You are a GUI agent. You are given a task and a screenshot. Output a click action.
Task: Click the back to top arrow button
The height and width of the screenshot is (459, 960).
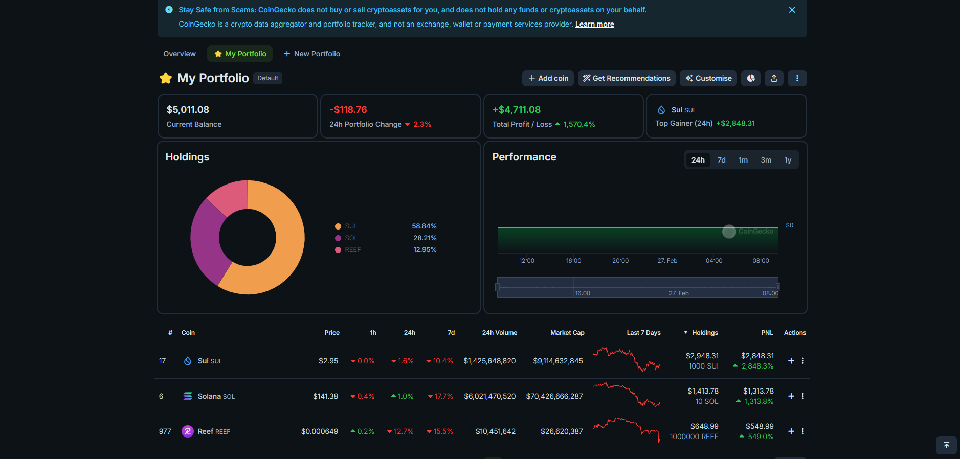coord(946,445)
